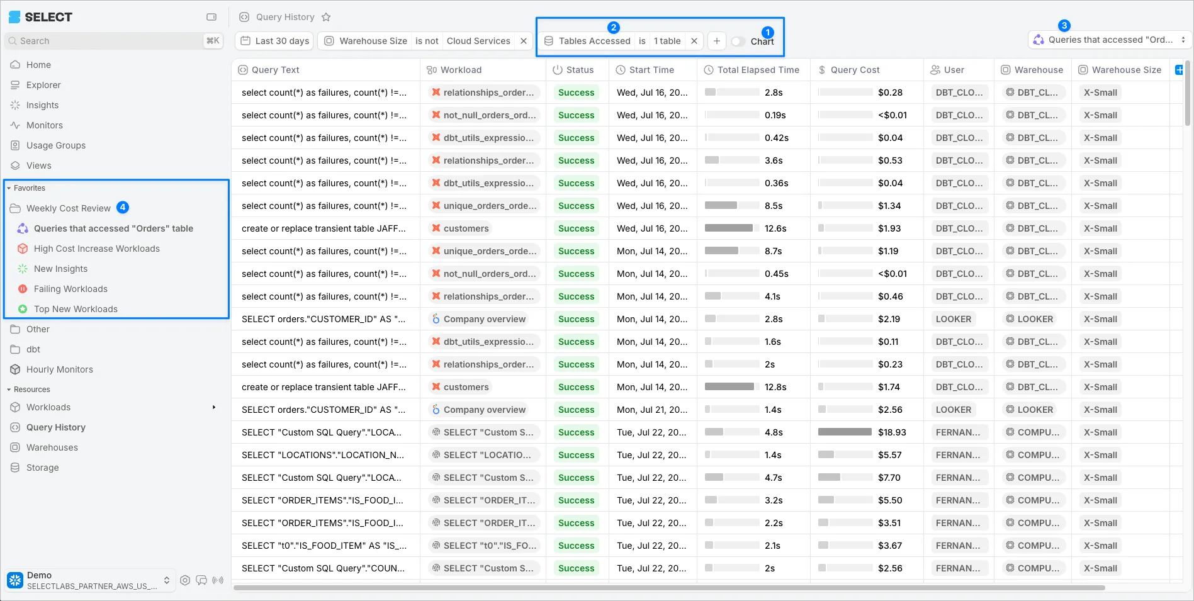The width and height of the screenshot is (1194, 601).
Task: Open Home from the sidebar
Action: [39, 65]
